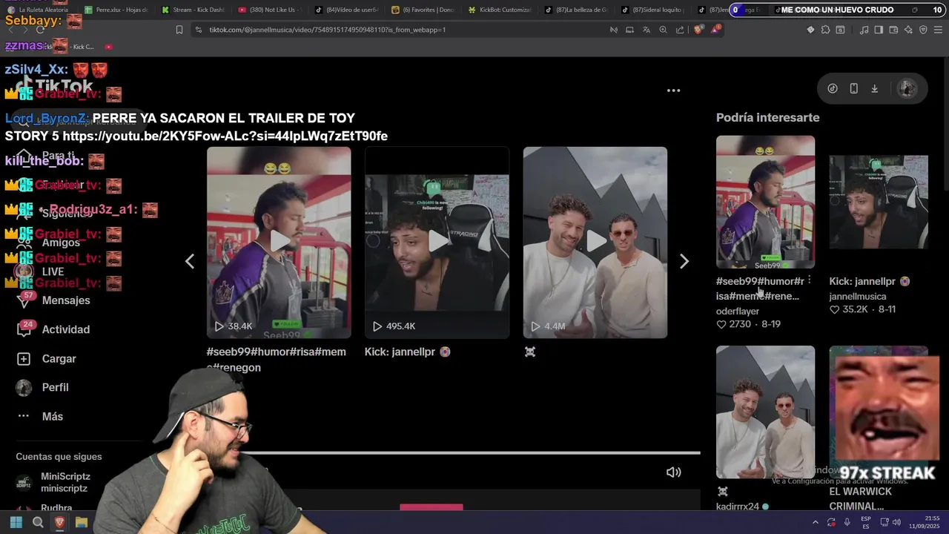Image resolution: width=949 pixels, height=534 pixels.
Task: Open the Brave Wallet icon
Action: click(x=893, y=30)
